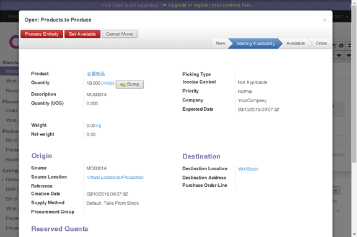Open Virtual Locations/Production source location
The height and width of the screenshot is (237, 357).
(115, 178)
